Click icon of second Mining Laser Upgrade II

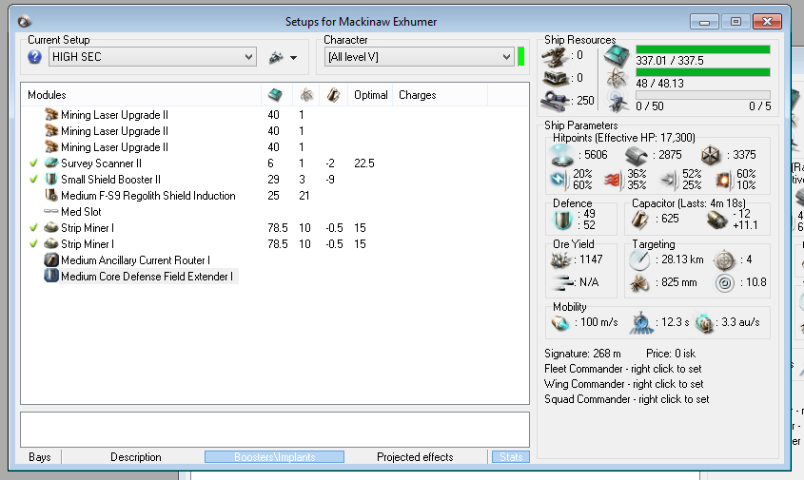(51, 131)
